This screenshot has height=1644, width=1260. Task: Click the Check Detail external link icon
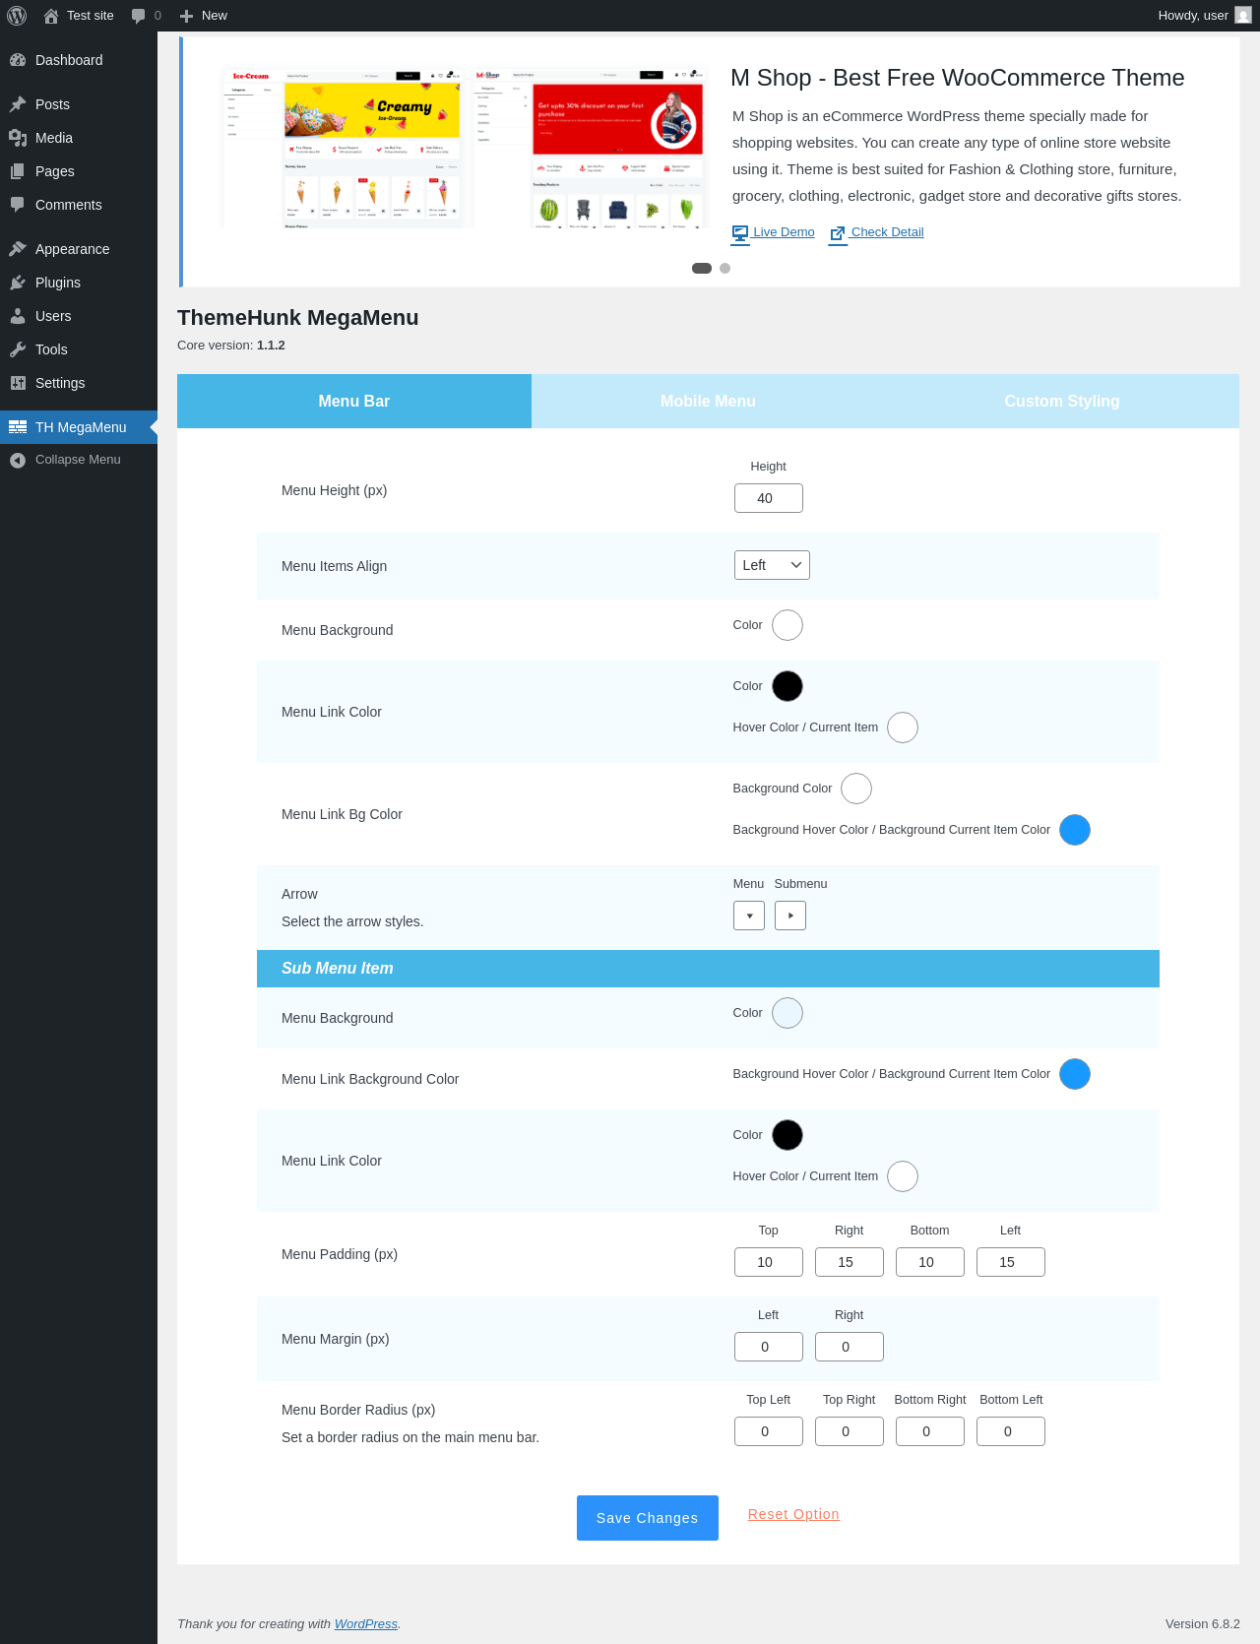click(x=838, y=233)
